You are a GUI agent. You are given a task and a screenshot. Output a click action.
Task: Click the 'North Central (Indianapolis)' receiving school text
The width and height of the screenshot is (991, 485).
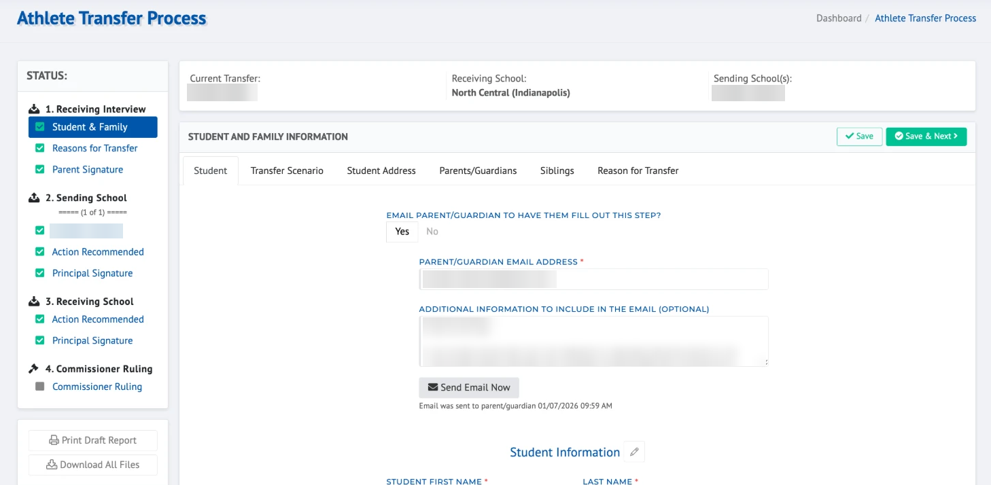coord(511,92)
